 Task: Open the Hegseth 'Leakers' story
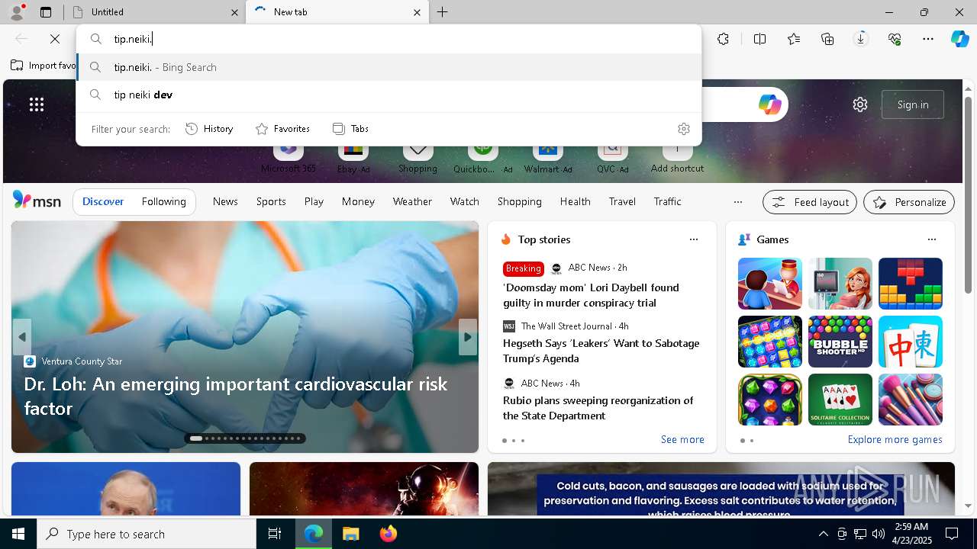[601, 351]
